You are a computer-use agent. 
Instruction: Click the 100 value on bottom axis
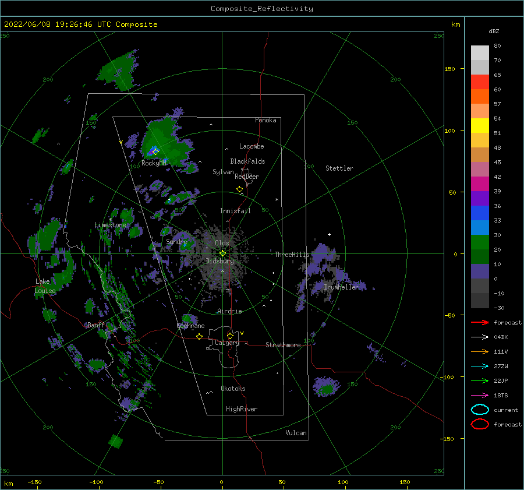click(343, 482)
